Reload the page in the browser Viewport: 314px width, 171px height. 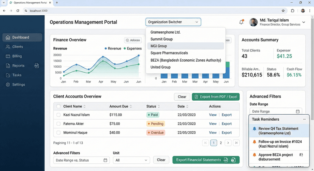coord(18,11)
